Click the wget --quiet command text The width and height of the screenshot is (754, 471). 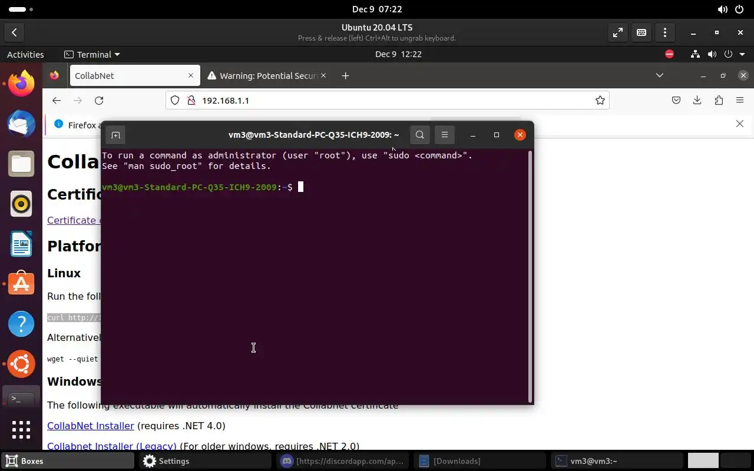click(72, 359)
